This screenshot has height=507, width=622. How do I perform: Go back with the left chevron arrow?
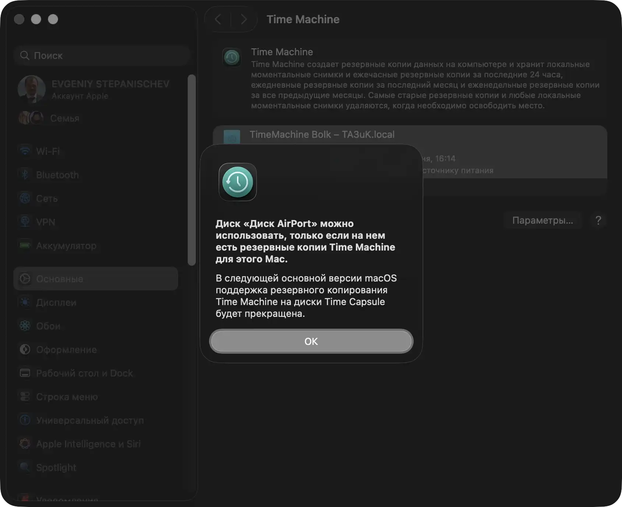[x=218, y=19]
